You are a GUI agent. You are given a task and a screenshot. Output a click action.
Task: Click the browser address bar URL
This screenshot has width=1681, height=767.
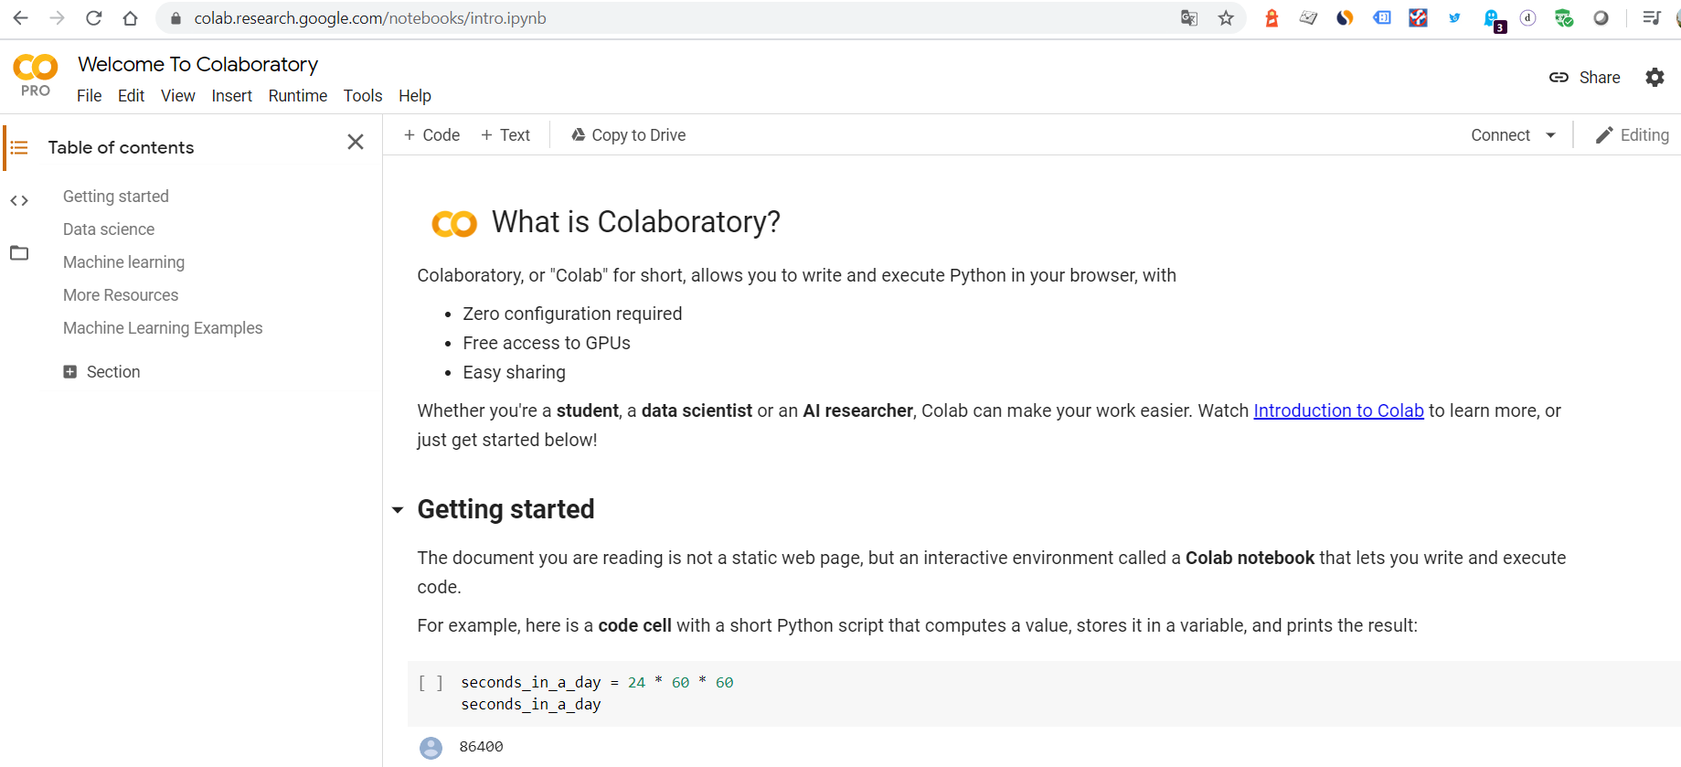click(x=370, y=18)
